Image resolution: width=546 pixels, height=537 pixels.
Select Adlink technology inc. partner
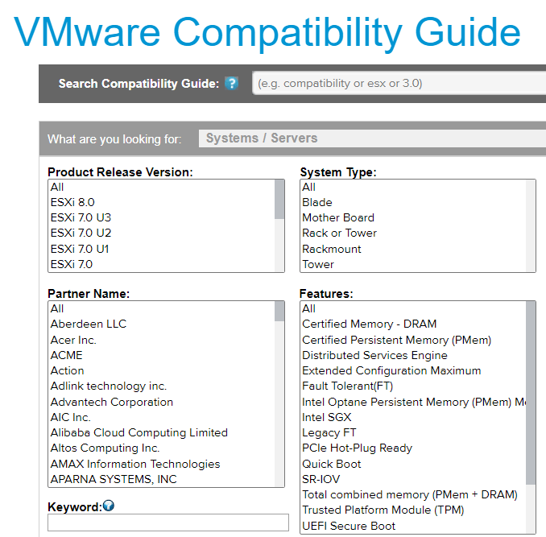[161, 386]
